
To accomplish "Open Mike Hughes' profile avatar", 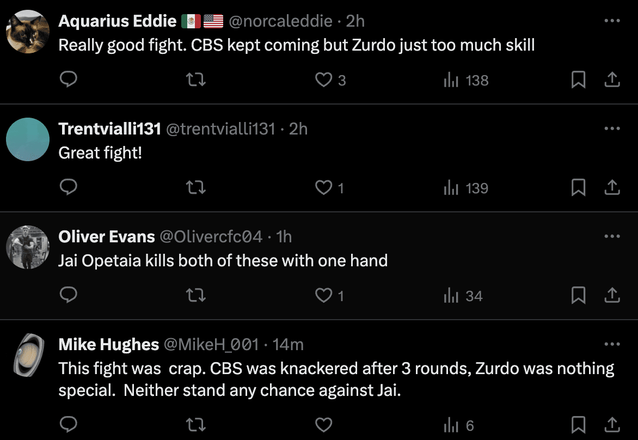I will [28, 355].
